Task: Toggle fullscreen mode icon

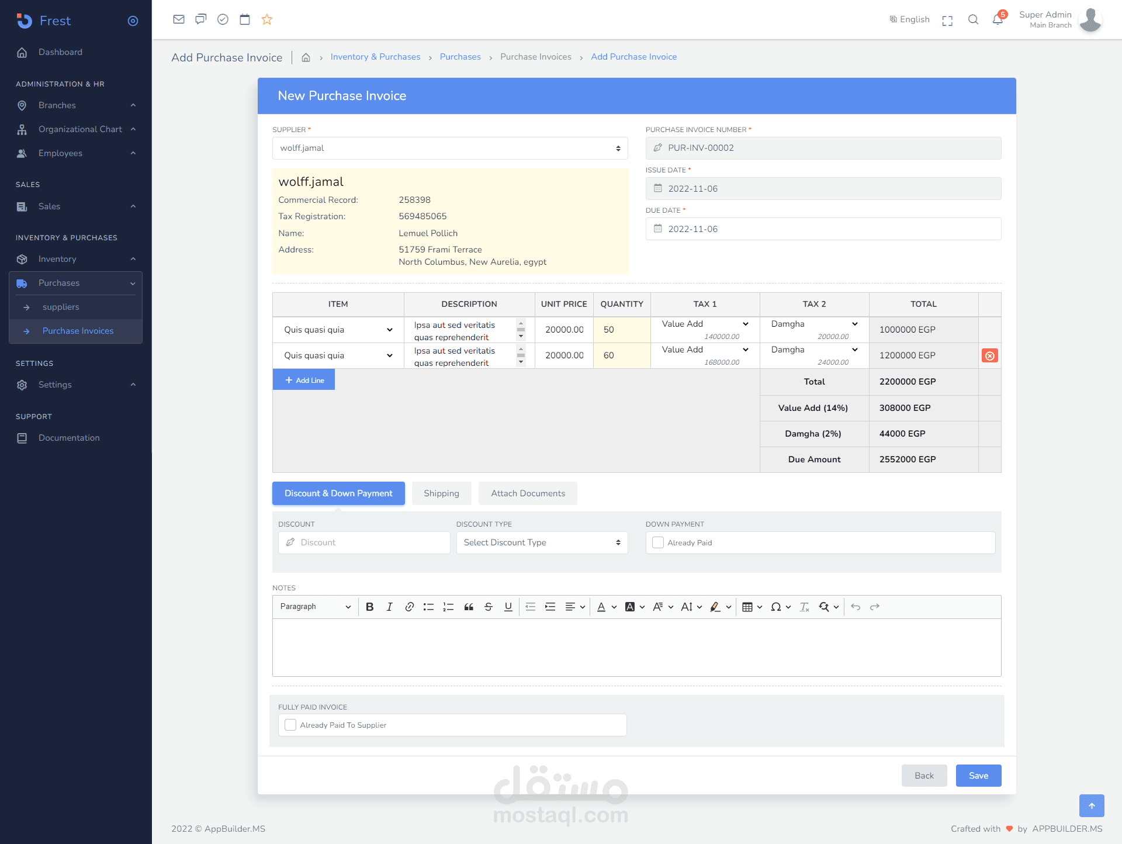Action: (947, 20)
